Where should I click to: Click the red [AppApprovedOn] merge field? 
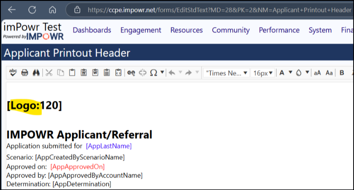coord(77,167)
